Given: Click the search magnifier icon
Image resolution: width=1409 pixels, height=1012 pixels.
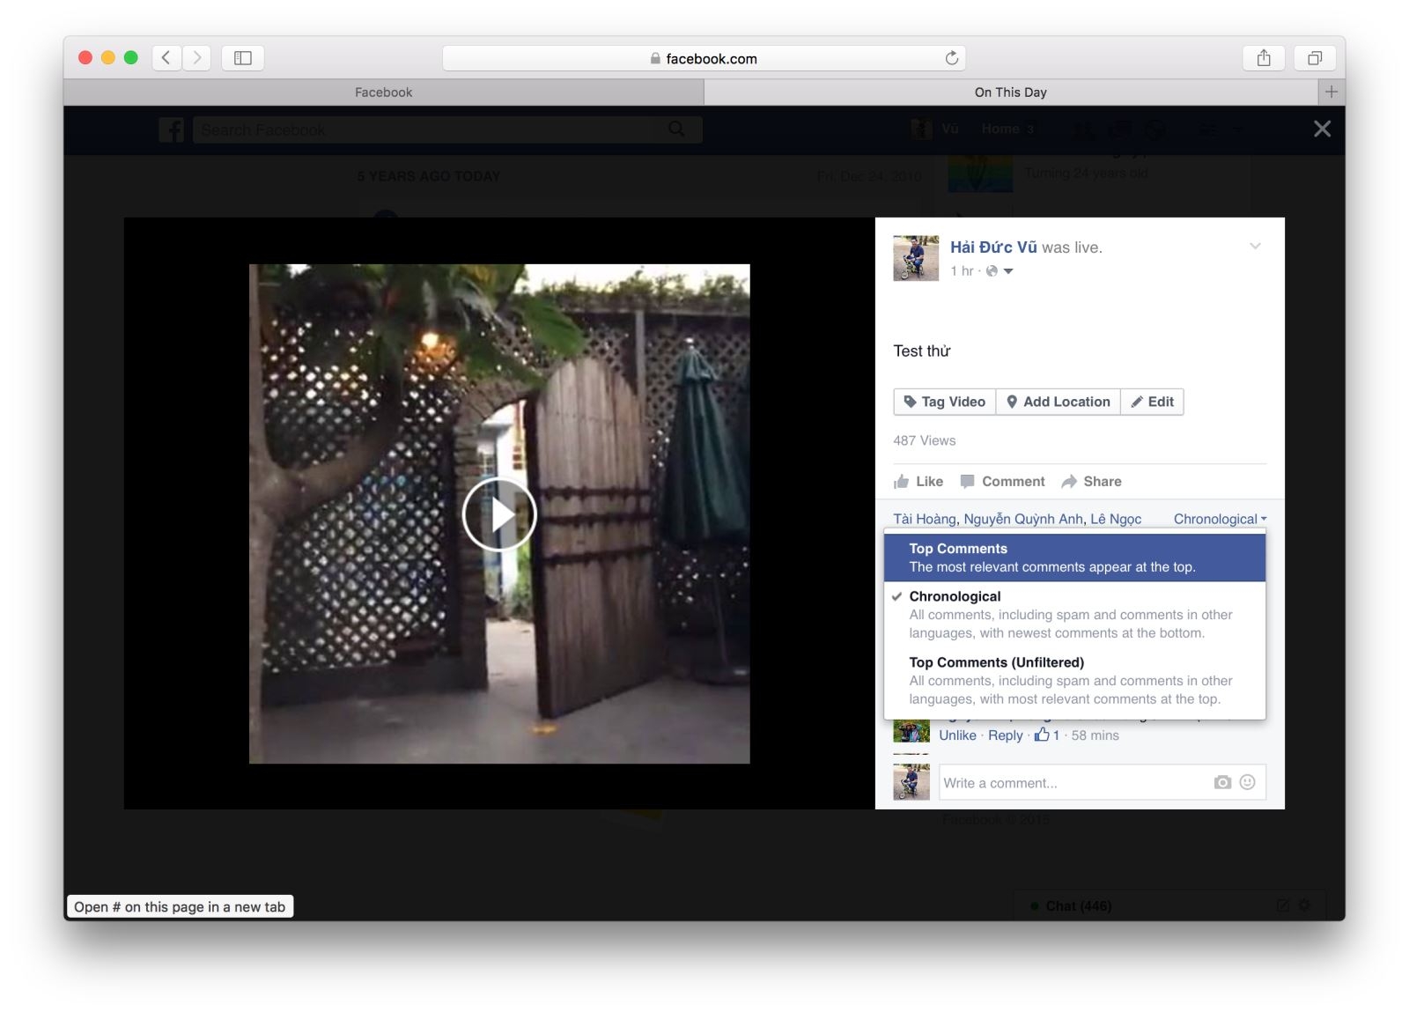Looking at the screenshot, I should click(676, 129).
